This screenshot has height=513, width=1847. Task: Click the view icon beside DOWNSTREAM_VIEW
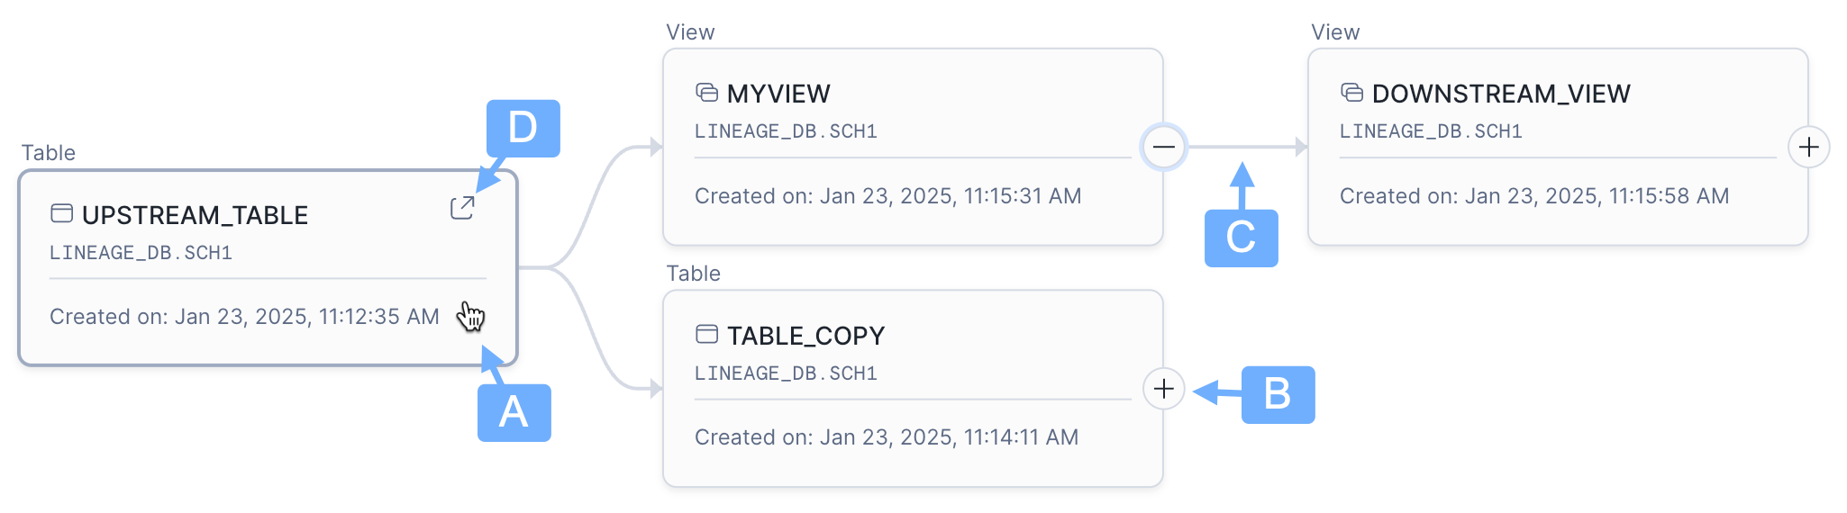click(1351, 93)
